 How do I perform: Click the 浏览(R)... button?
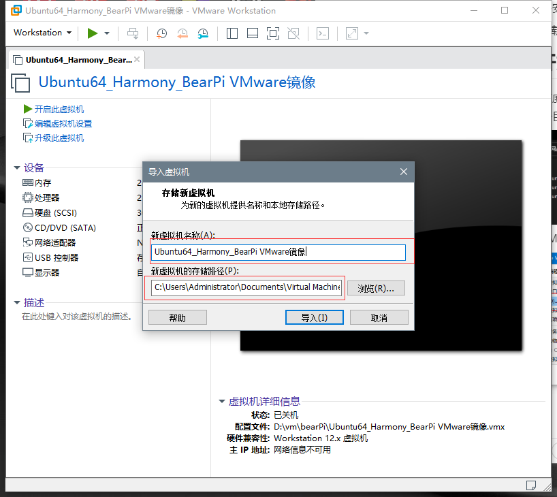[376, 288]
